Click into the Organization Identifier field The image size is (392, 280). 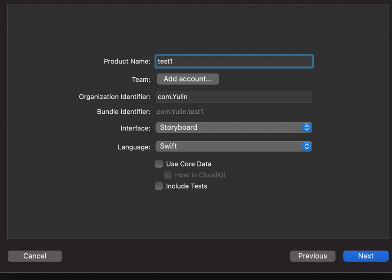pos(234,97)
